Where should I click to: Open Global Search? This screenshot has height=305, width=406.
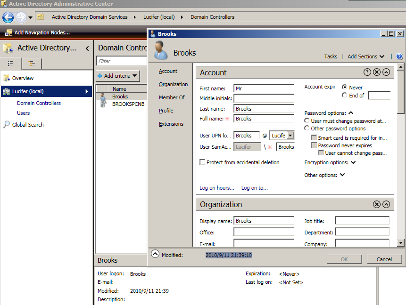[x=28, y=125]
